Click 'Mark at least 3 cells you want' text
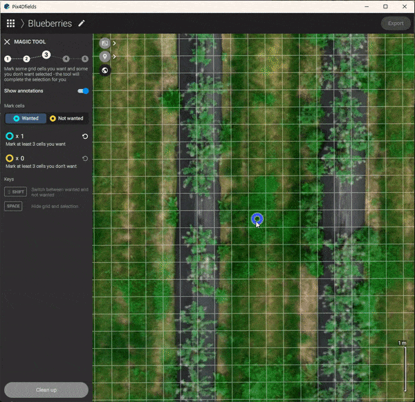This screenshot has width=415, height=402. pos(35,144)
